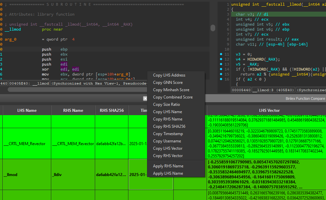326x200 pixels.
Task: Select the _lldiv RHS name cell
Action: 73,175
